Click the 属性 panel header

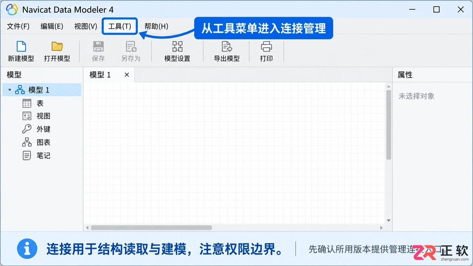tap(405, 75)
